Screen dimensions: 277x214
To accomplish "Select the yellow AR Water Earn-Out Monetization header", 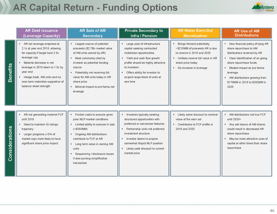I will pyautogui.click(x=195, y=33).
